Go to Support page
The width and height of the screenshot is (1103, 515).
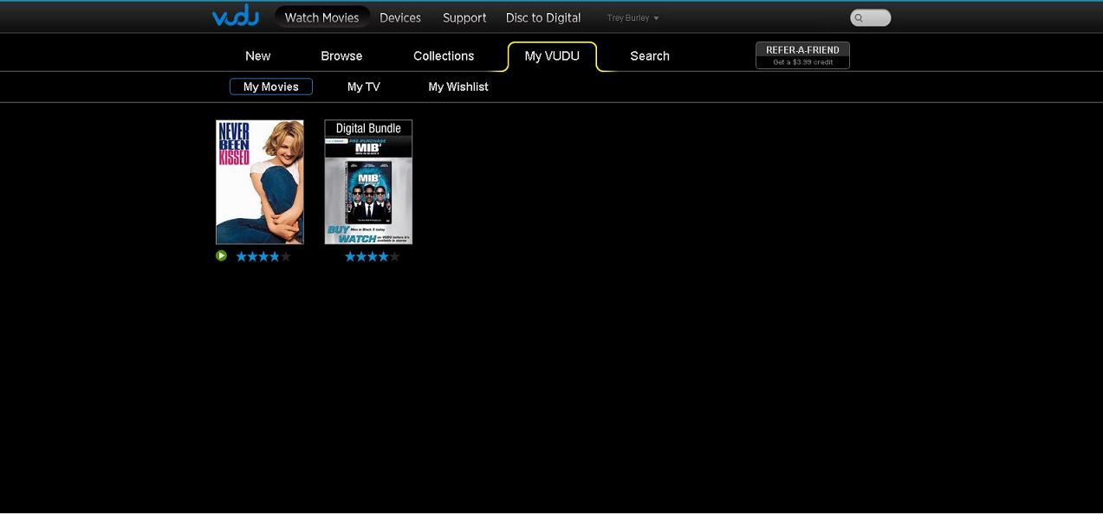pos(464,17)
